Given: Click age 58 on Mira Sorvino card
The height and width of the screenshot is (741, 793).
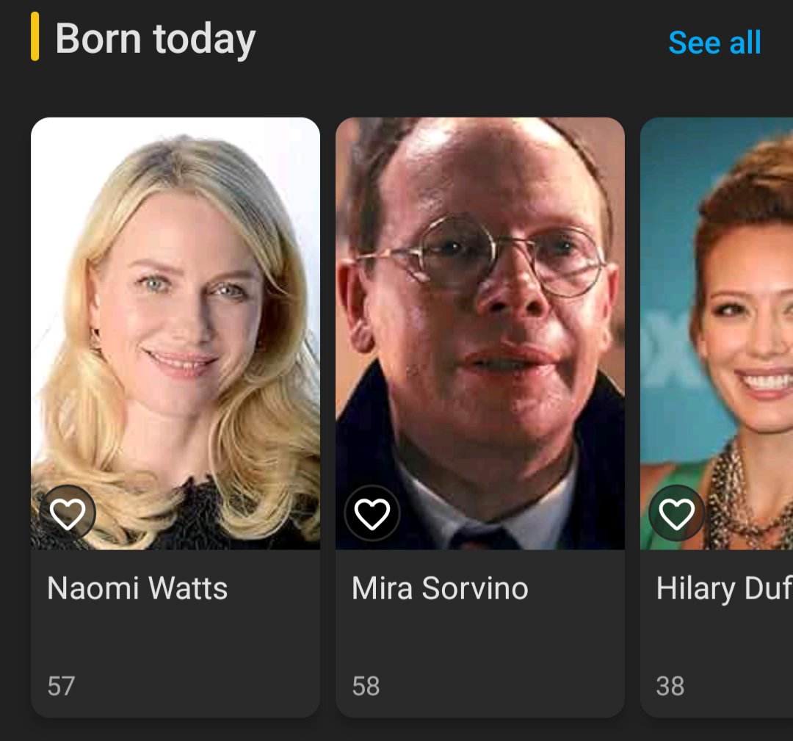Looking at the screenshot, I should point(366,687).
